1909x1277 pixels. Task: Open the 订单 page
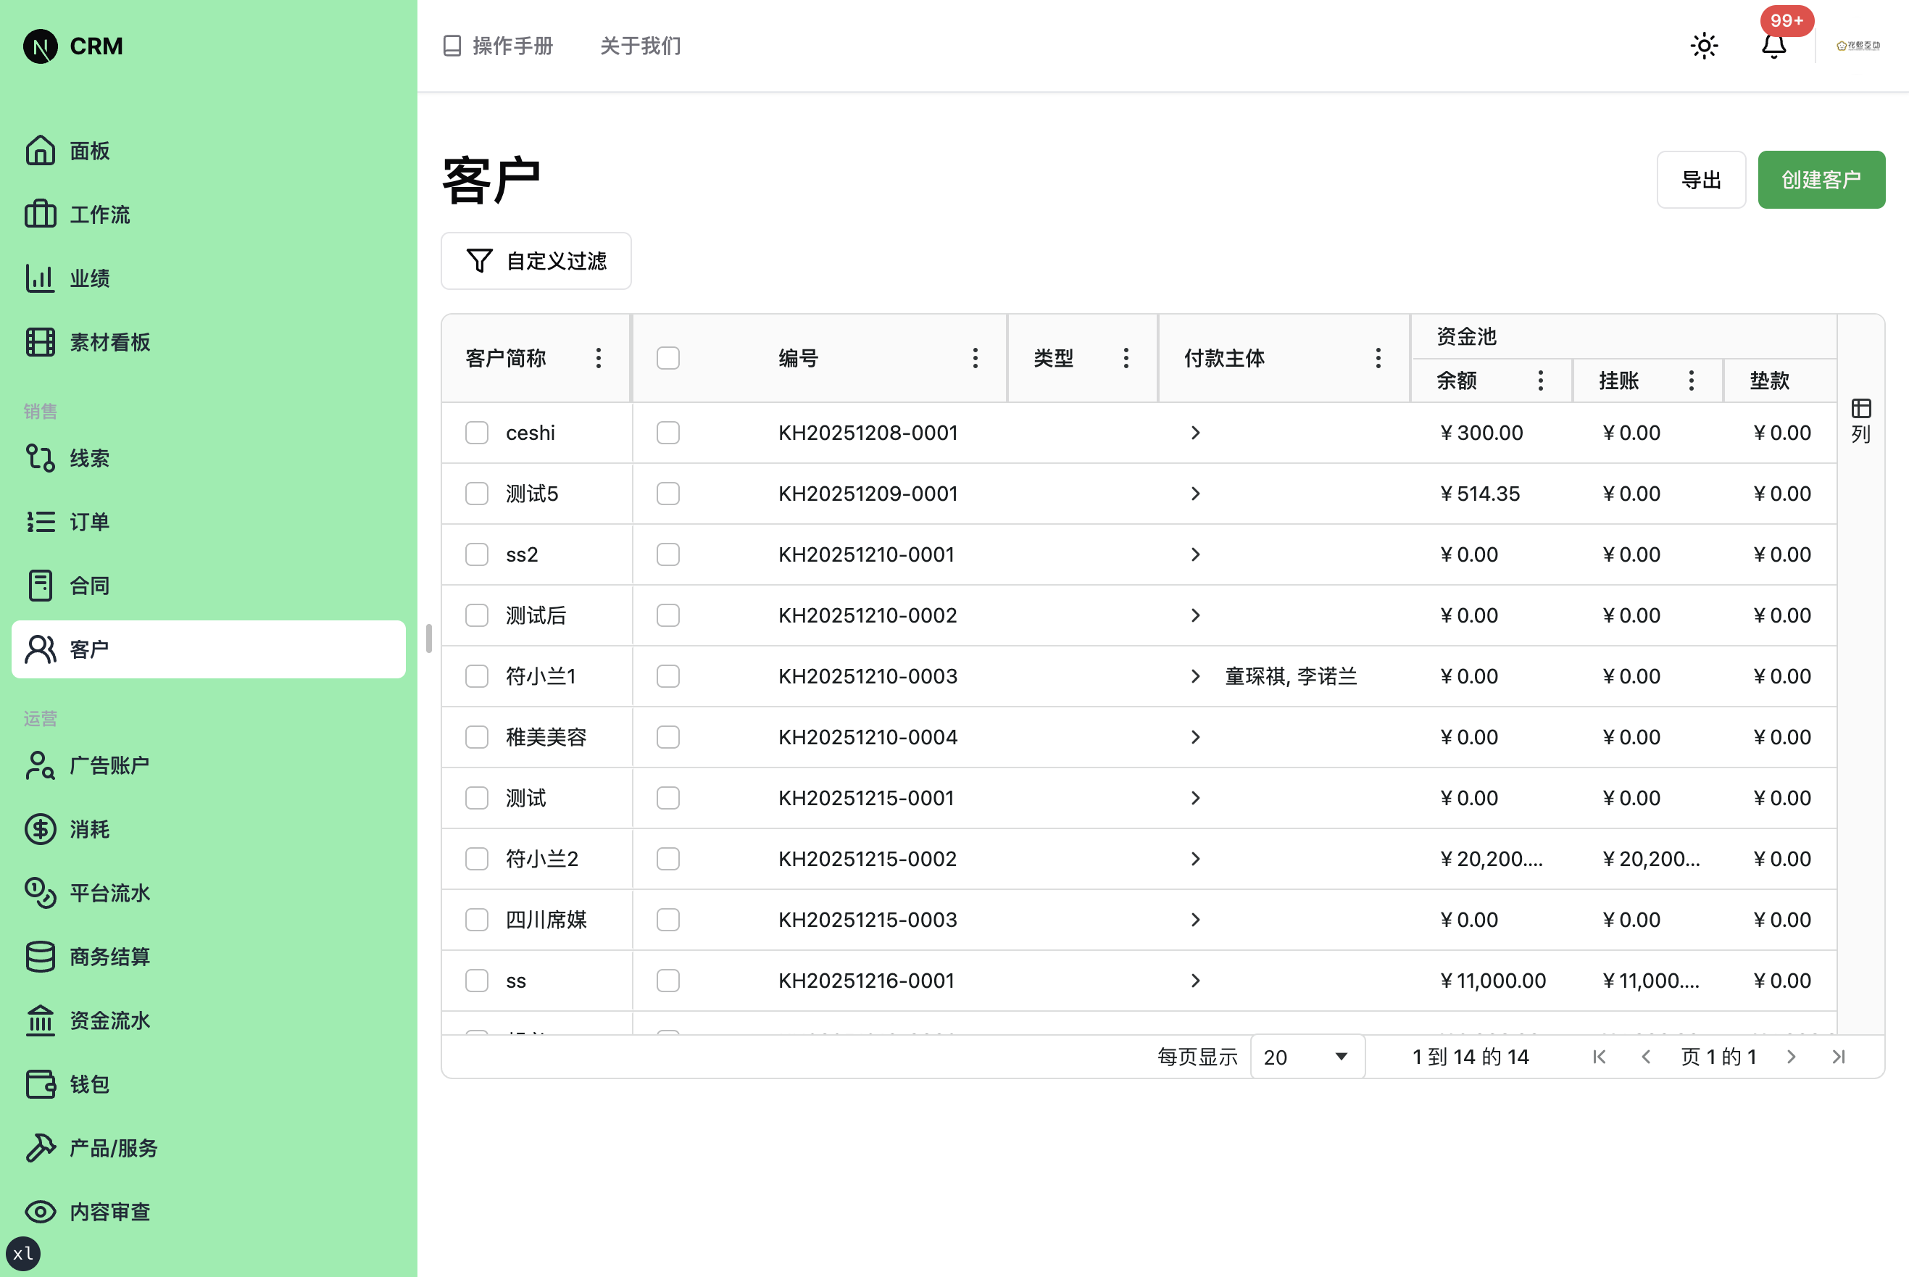click(90, 522)
